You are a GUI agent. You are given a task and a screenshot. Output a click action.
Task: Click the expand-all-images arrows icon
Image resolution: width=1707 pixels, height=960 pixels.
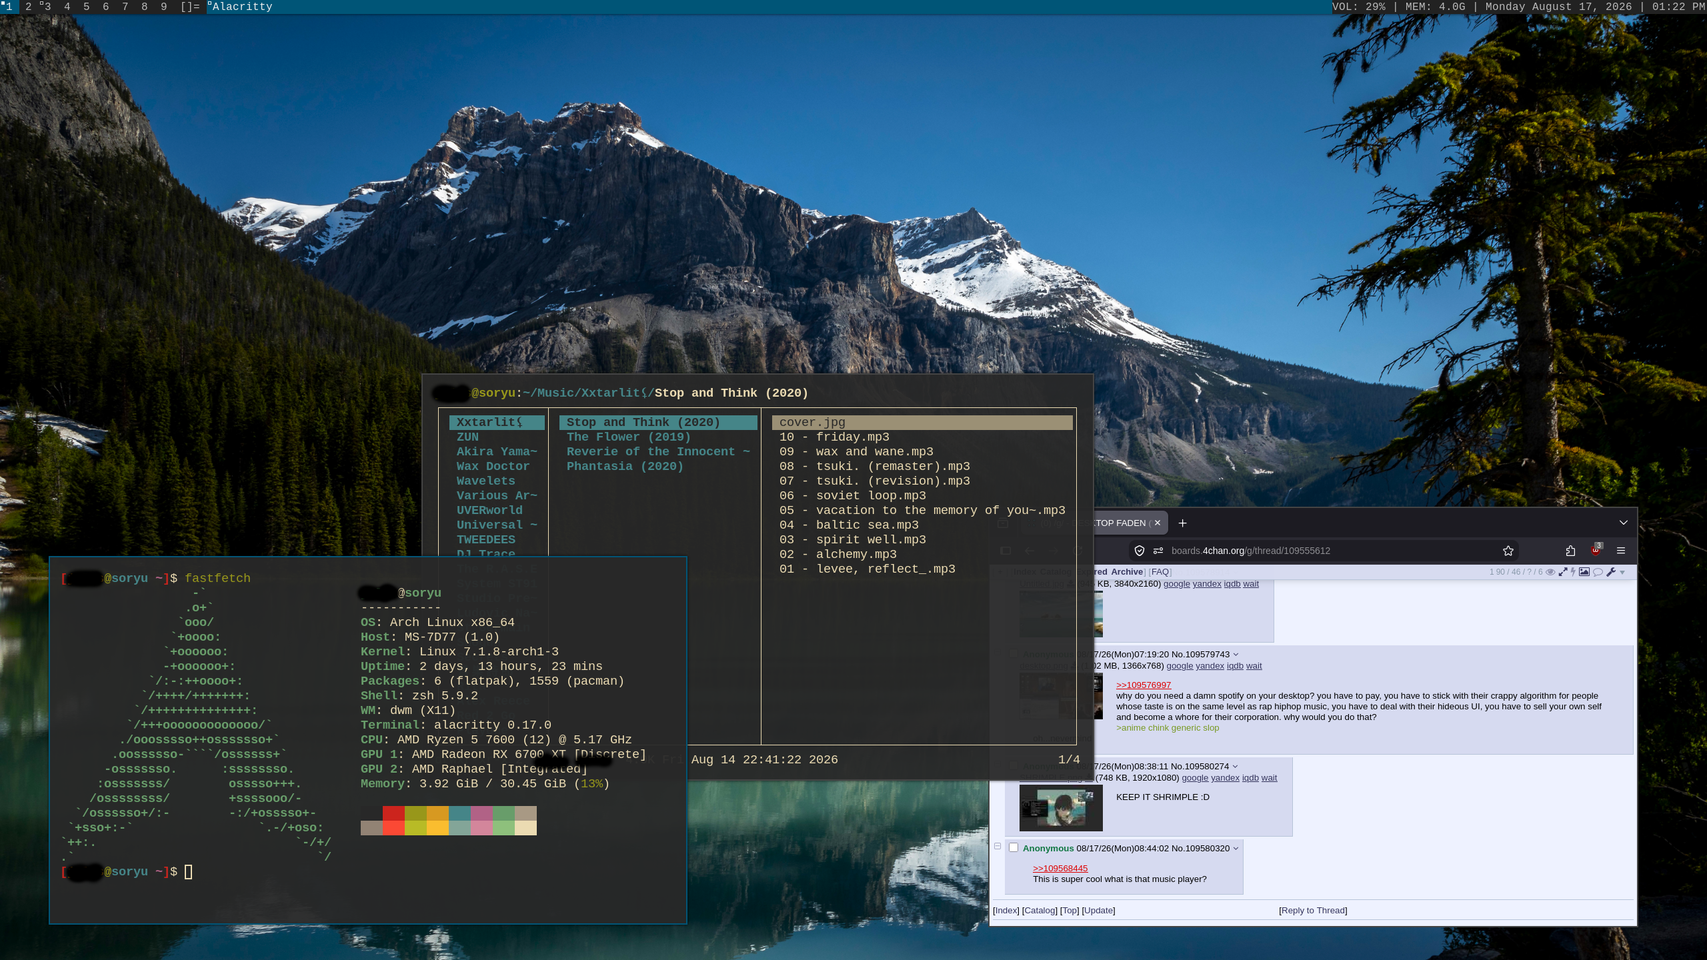click(1562, 572)
